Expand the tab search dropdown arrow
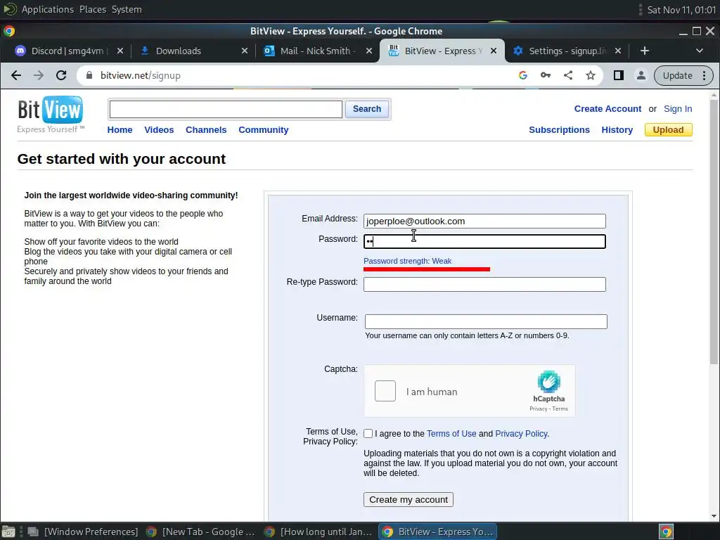 tap(700, 51)
